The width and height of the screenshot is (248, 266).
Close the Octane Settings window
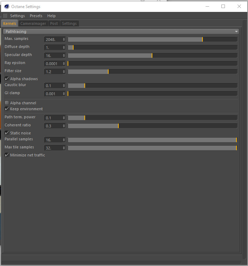point(239,6)
